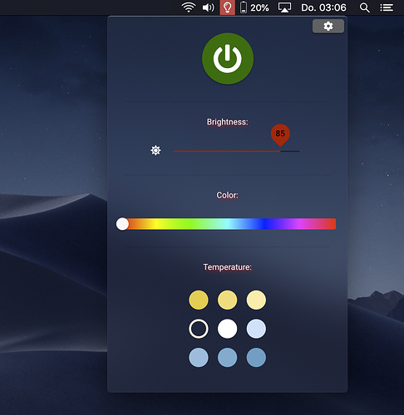Select the very light blue temperature swatch

(256, 329)
